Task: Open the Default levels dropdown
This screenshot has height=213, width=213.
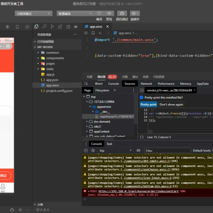Action: pos(203,150)
